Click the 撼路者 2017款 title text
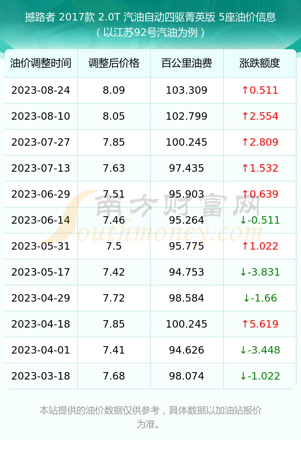Viewport: 301px width, 464px height. (x=60, y=17)
